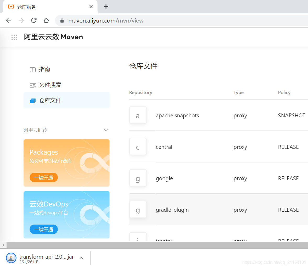Open the orange Packages promo card
This screenshot has height=267, width=308.
click(x=66, y=163)
